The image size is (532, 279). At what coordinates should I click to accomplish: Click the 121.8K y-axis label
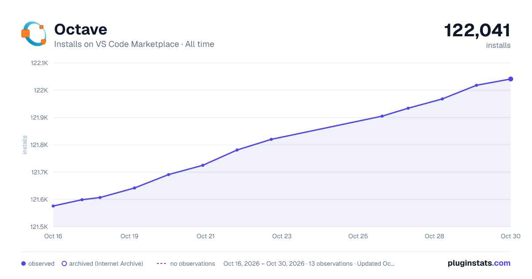click(39, 145)
